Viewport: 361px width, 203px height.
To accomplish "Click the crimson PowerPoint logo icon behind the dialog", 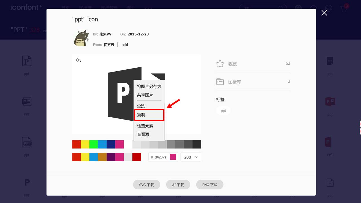I will coord(330,101).
